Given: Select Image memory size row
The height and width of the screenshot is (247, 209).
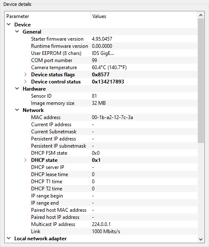Looking at the screenshot, I should [113, 103].
